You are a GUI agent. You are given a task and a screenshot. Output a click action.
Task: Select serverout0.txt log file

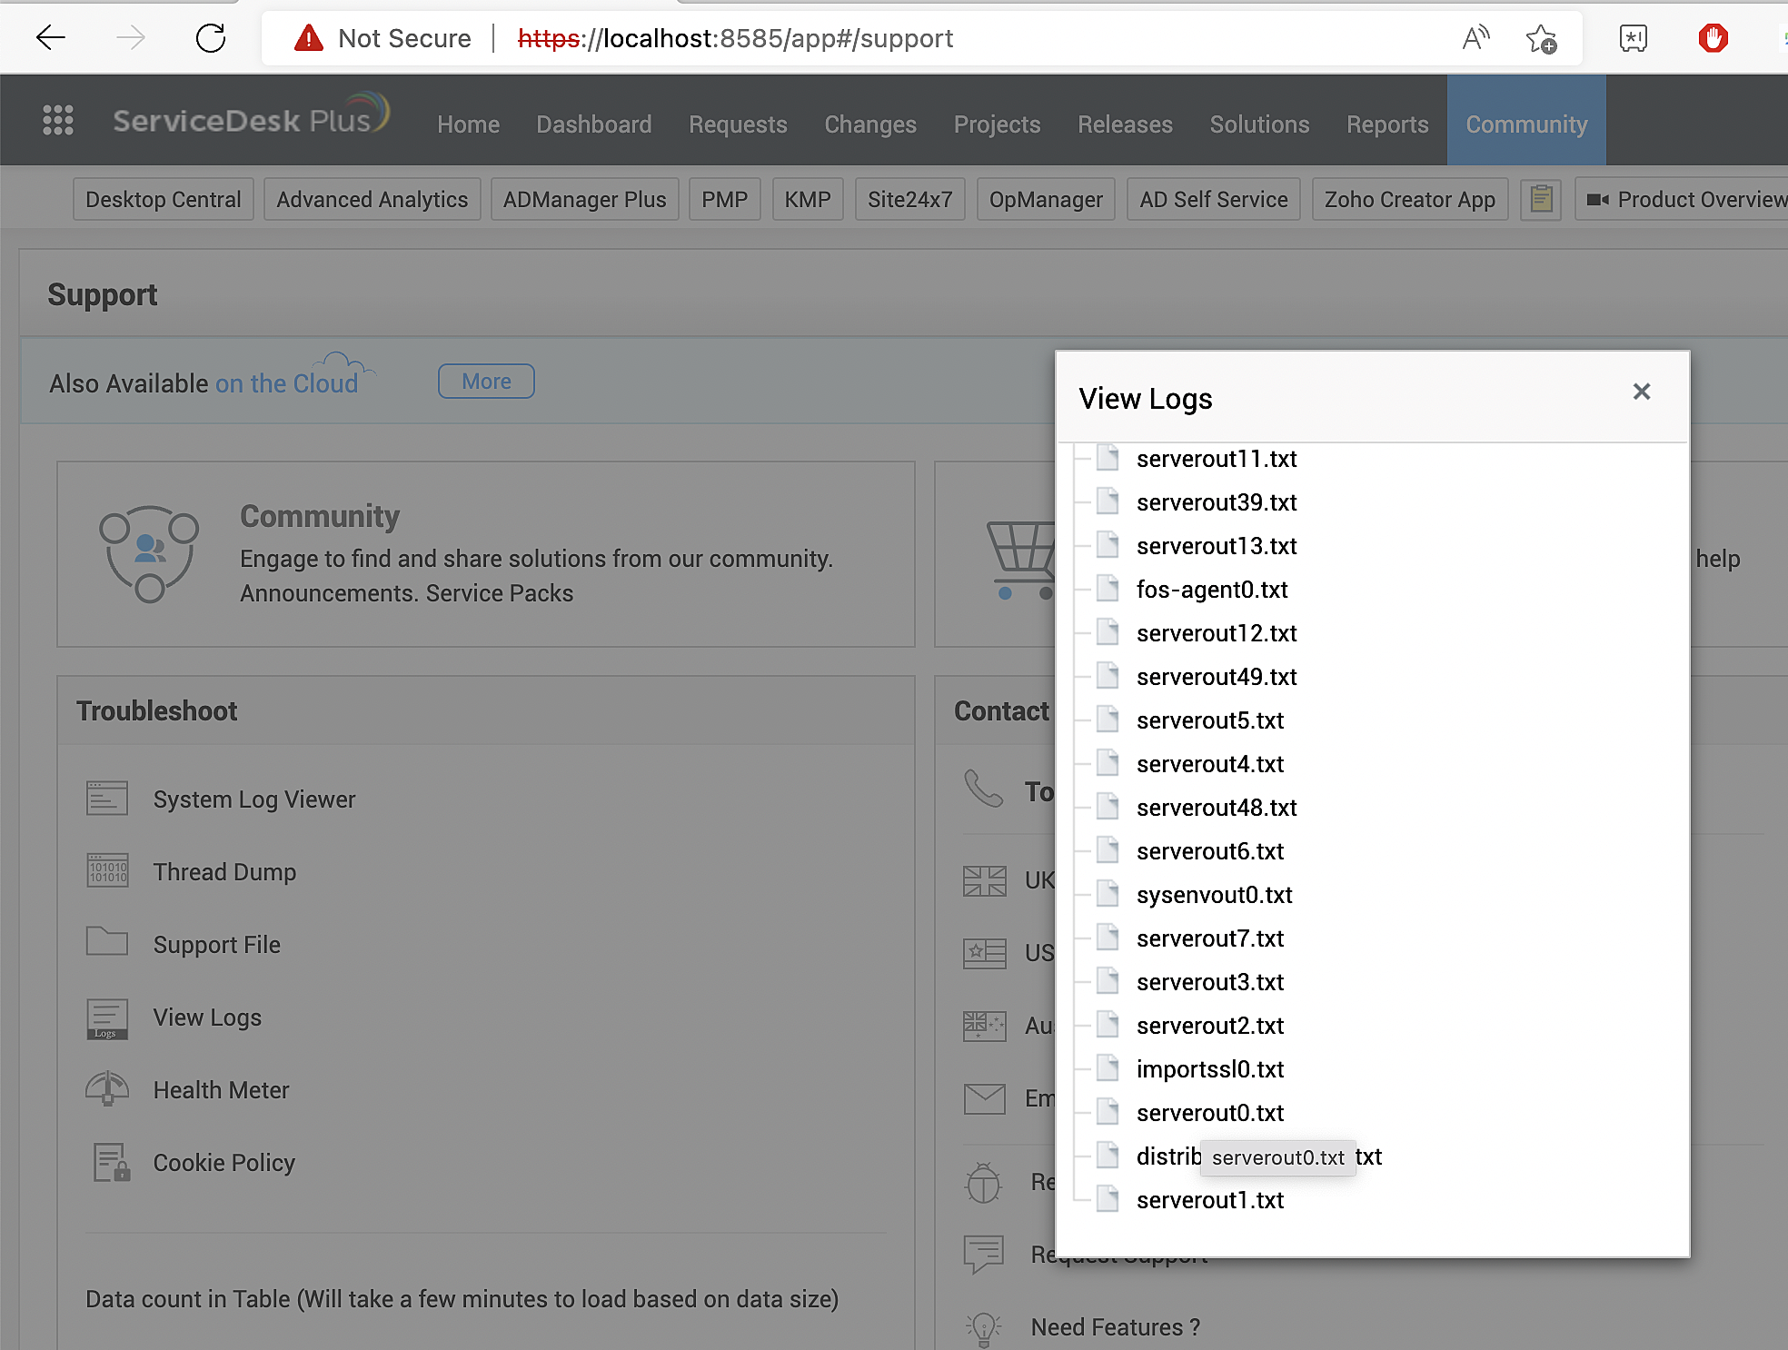(1208, 1113)
